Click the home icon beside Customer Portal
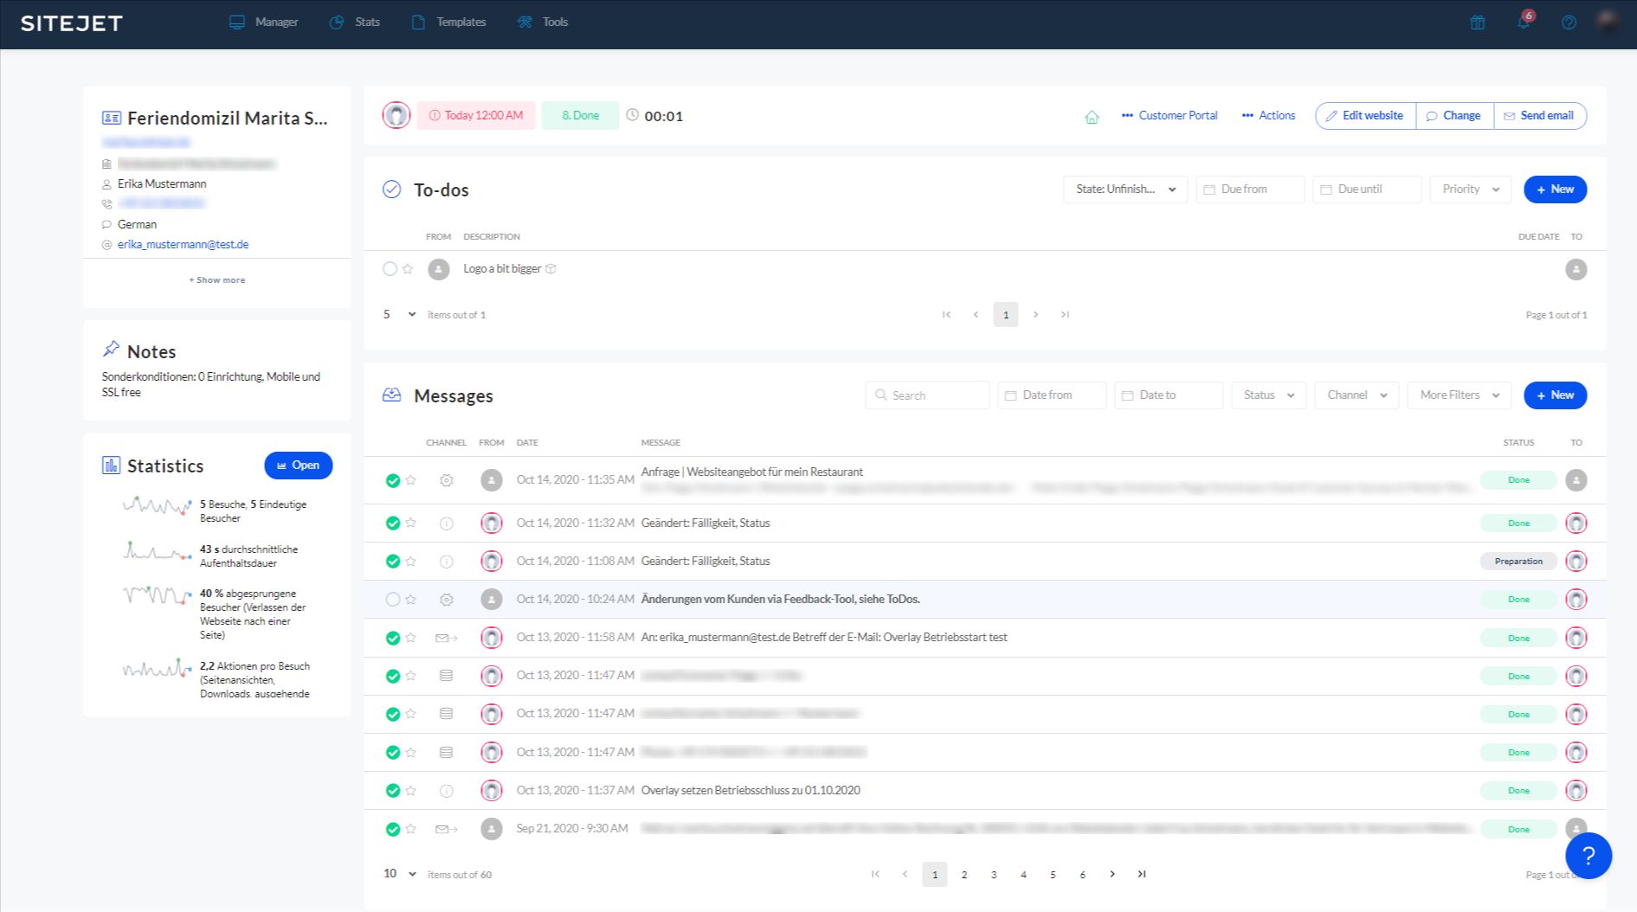1637x912 pixels. [1092, 117]
